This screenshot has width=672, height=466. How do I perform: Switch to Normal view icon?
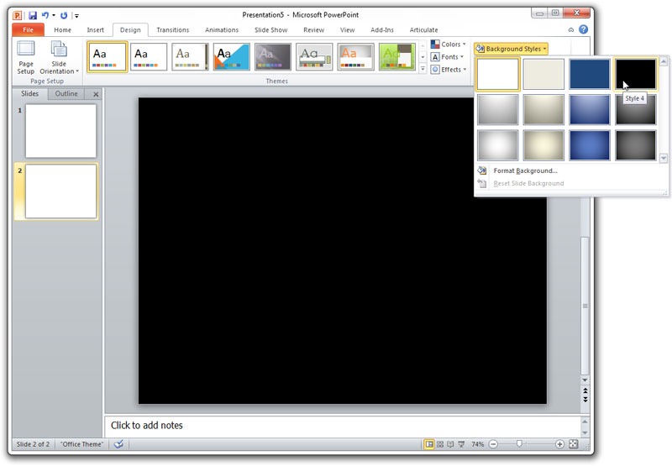[428, 444]
